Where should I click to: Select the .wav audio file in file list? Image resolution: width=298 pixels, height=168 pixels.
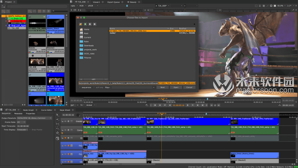click(152, 31)
